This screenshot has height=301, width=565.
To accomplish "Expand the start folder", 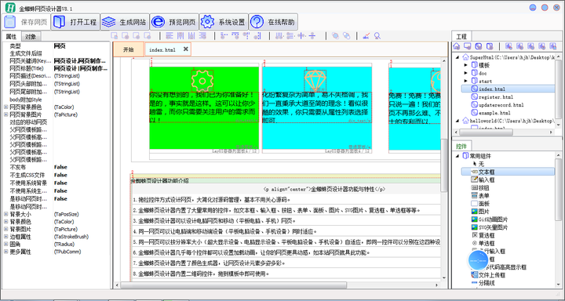I will pos(466,81).
